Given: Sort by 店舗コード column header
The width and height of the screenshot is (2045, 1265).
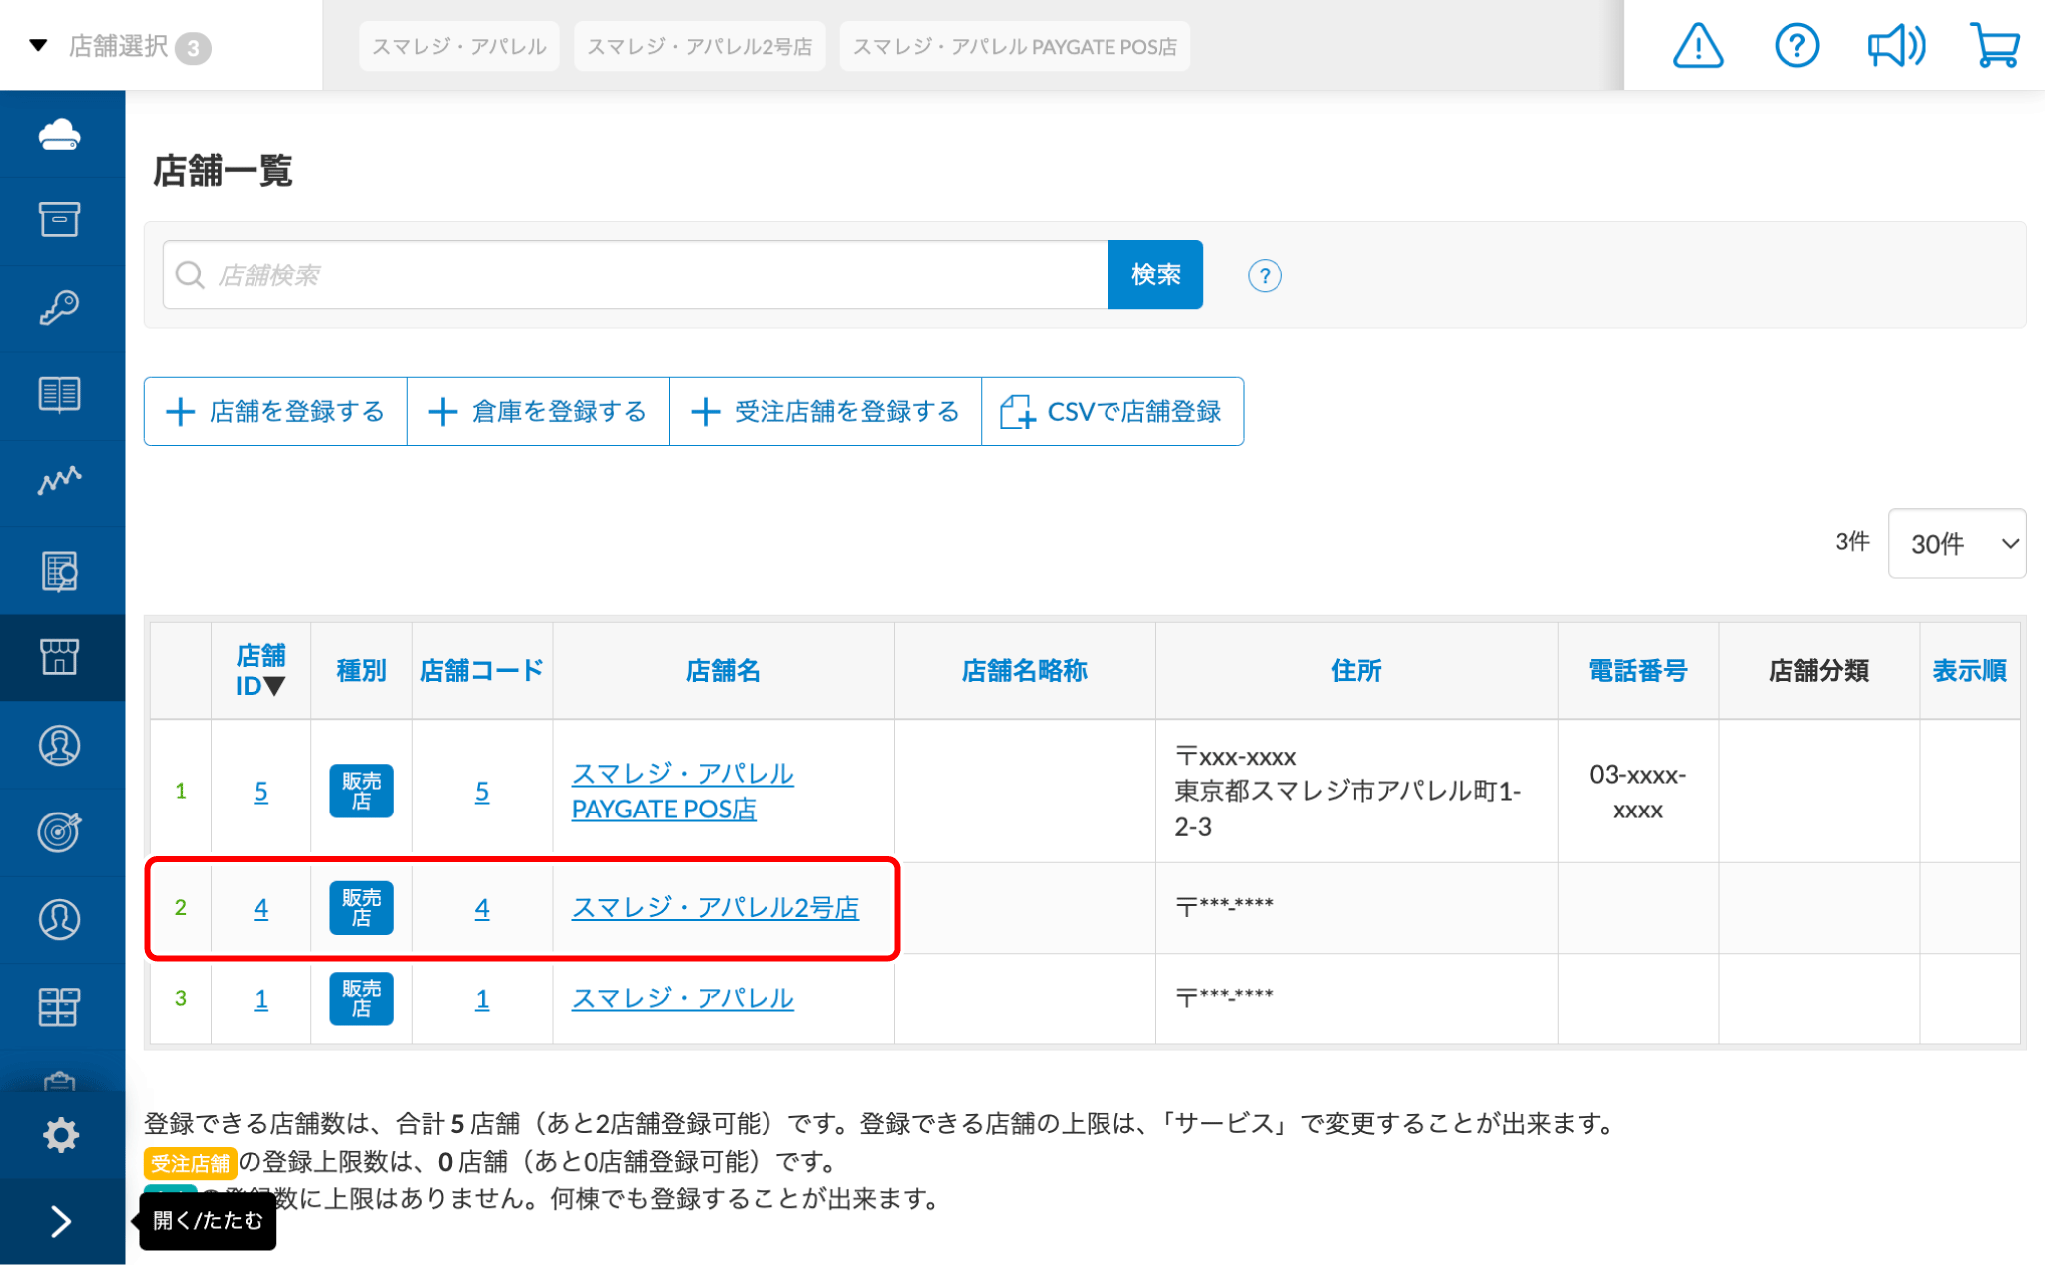Looking at the screenshot, I should 481,670.
